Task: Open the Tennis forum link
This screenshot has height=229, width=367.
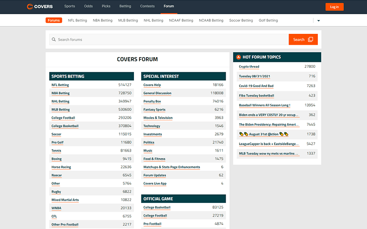Action: click(56, 151)
